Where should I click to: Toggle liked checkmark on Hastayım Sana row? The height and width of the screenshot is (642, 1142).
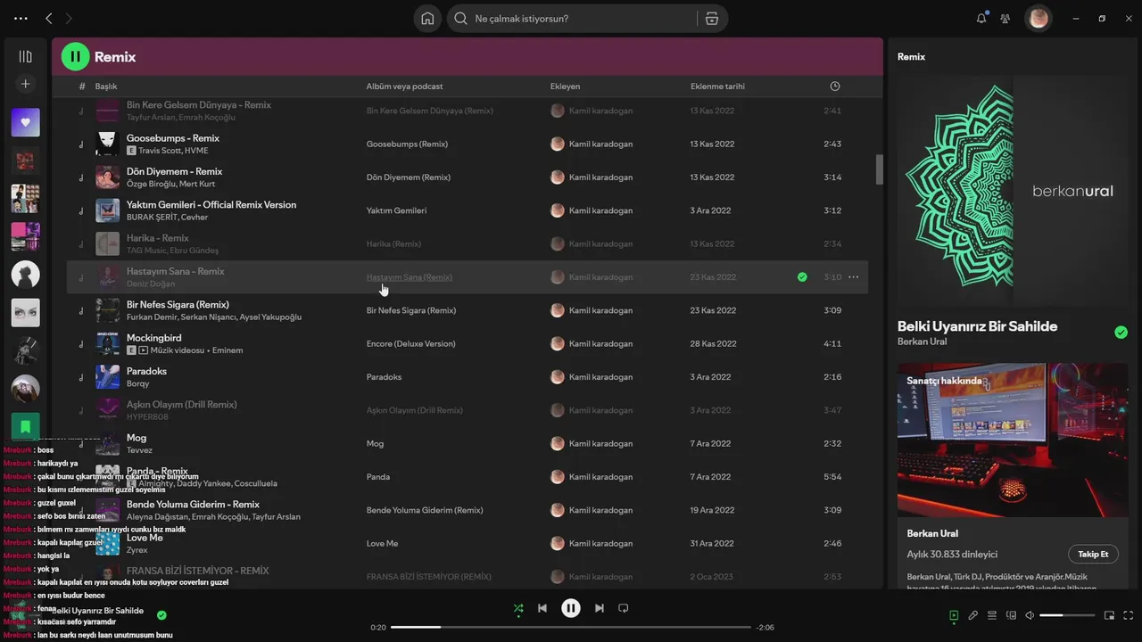pos(802,277)
